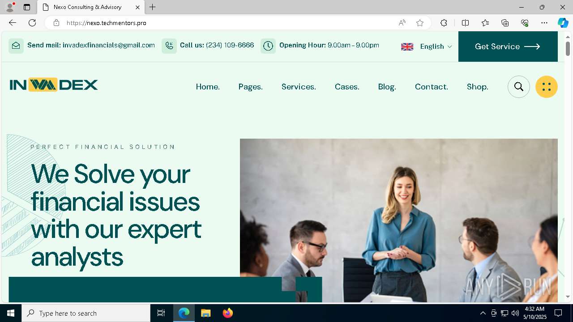Image resolution: width=573 pixels, height=322 pixels.
Task: Click the UK flag icon
Action: pyautogui.click(x=407, y=47)
